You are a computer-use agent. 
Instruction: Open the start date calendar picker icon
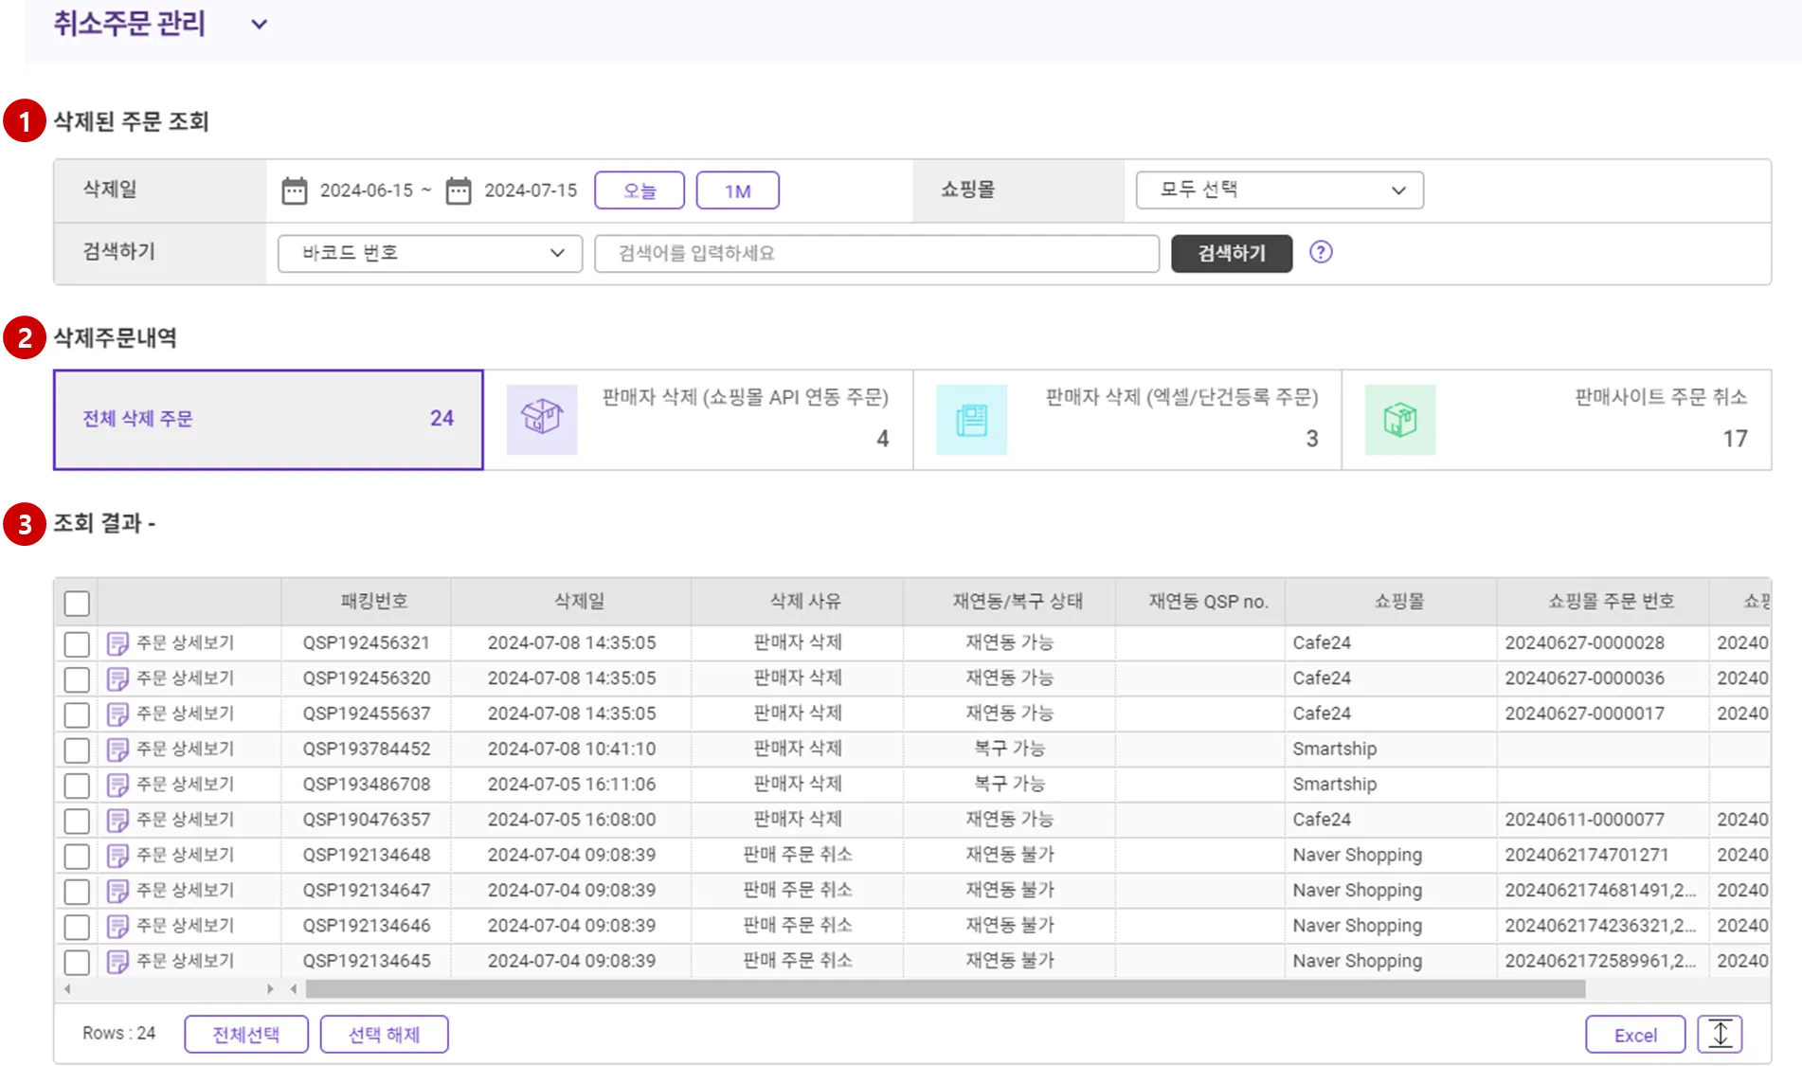[295, 190]
